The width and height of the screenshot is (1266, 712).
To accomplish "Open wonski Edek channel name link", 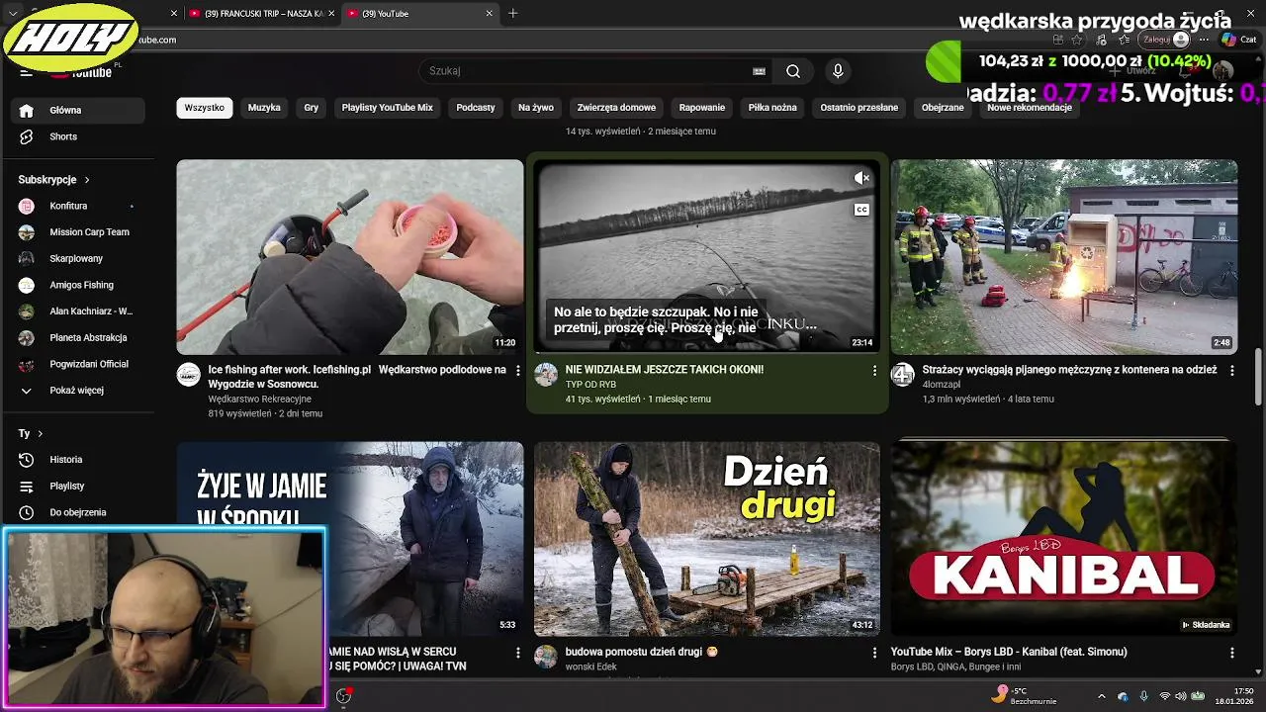I will click(591, 667).
